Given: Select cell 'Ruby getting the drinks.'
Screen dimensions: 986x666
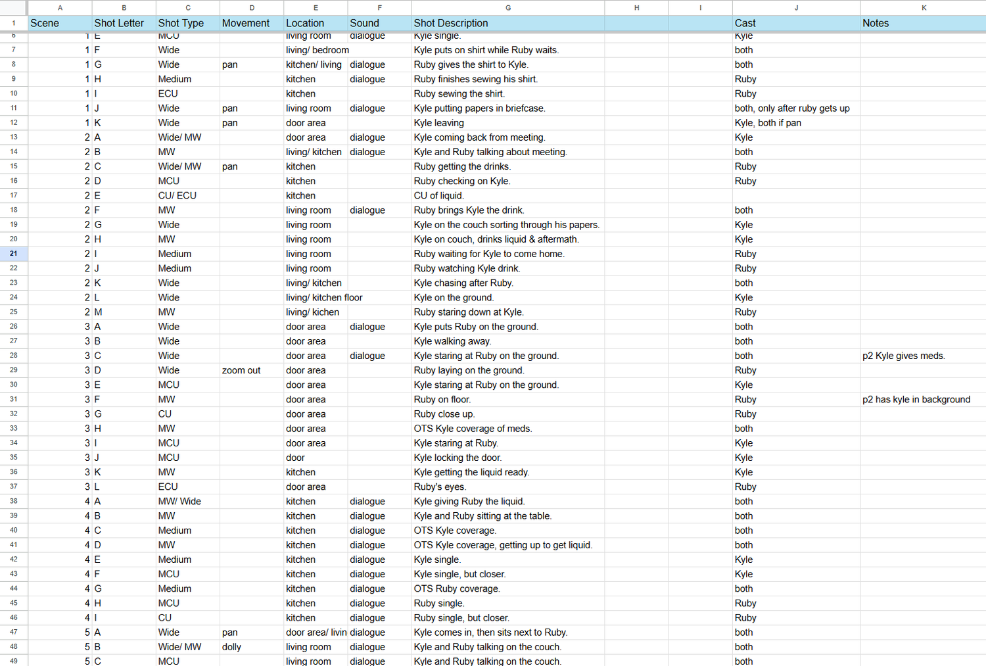Looking at the screenshot, I should tap(507, 166).
